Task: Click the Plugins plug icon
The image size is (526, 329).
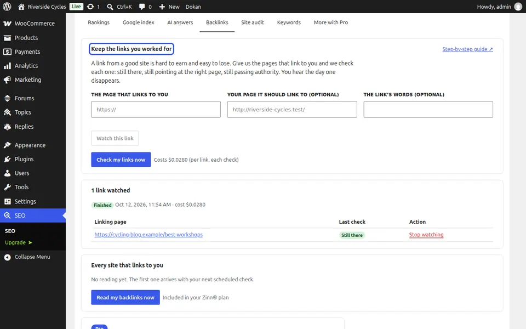Action: [7, 159]
